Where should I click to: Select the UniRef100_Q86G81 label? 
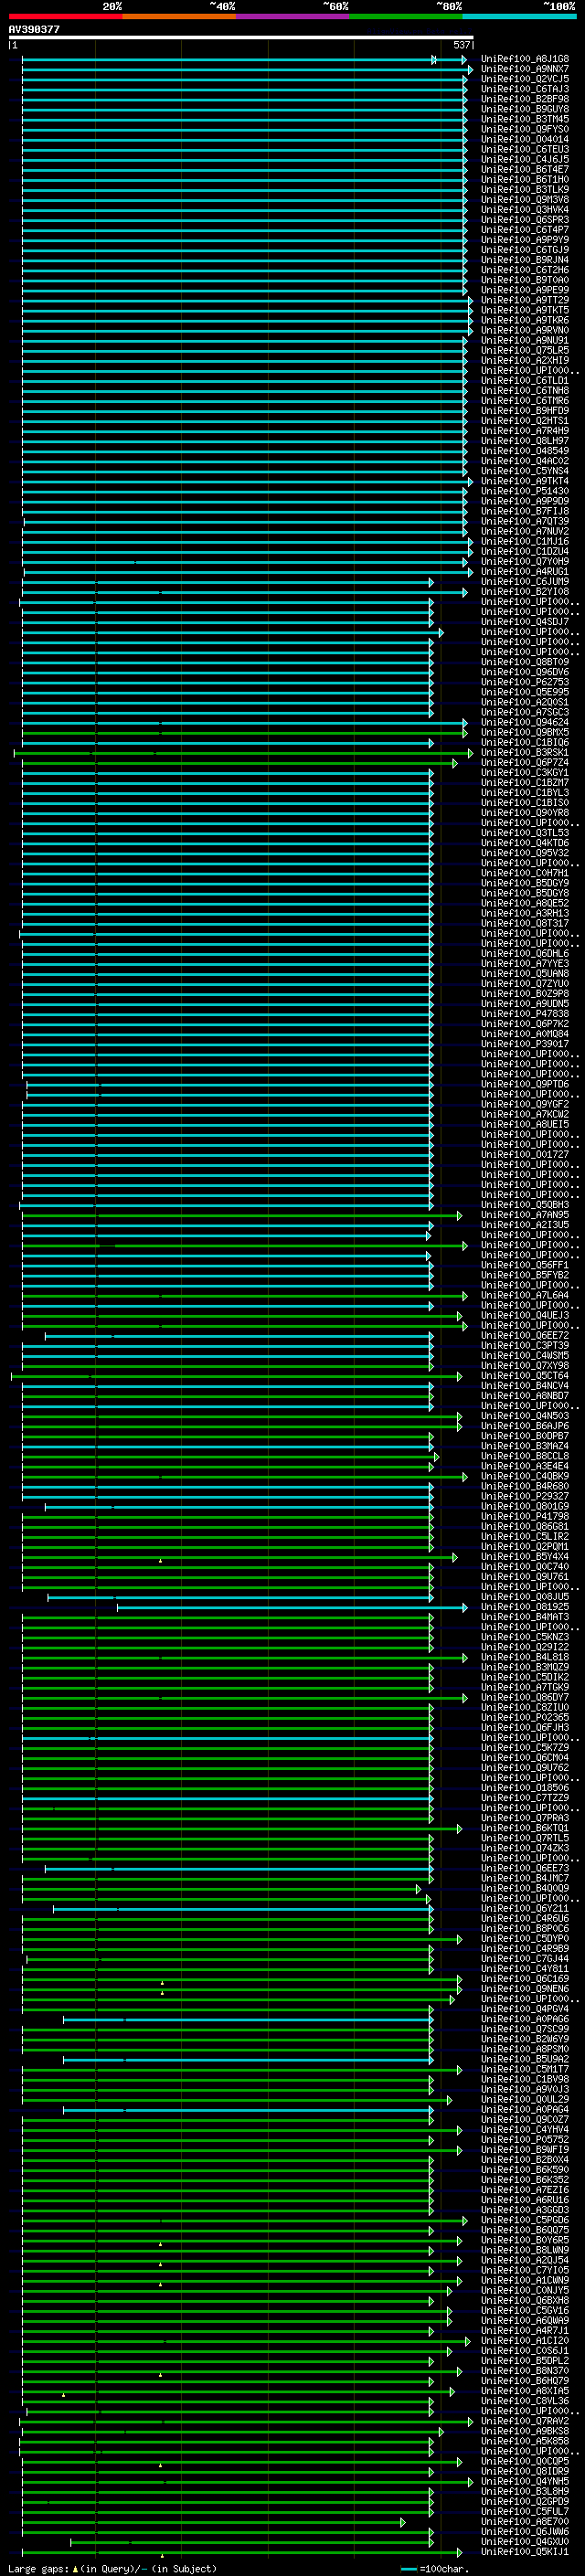tap(525, 1526)
